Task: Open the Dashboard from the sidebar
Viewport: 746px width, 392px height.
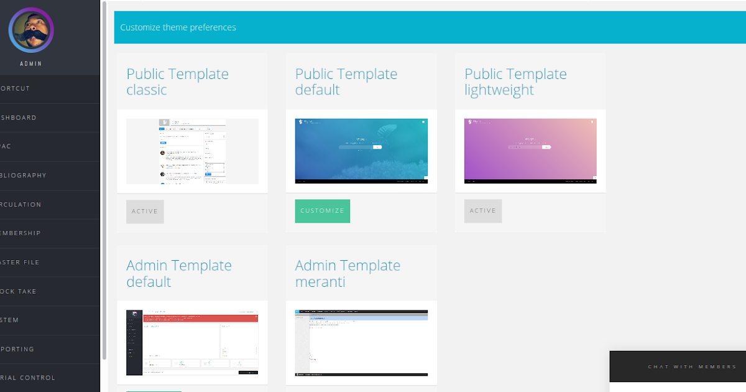Action: (x=25, y=118)
